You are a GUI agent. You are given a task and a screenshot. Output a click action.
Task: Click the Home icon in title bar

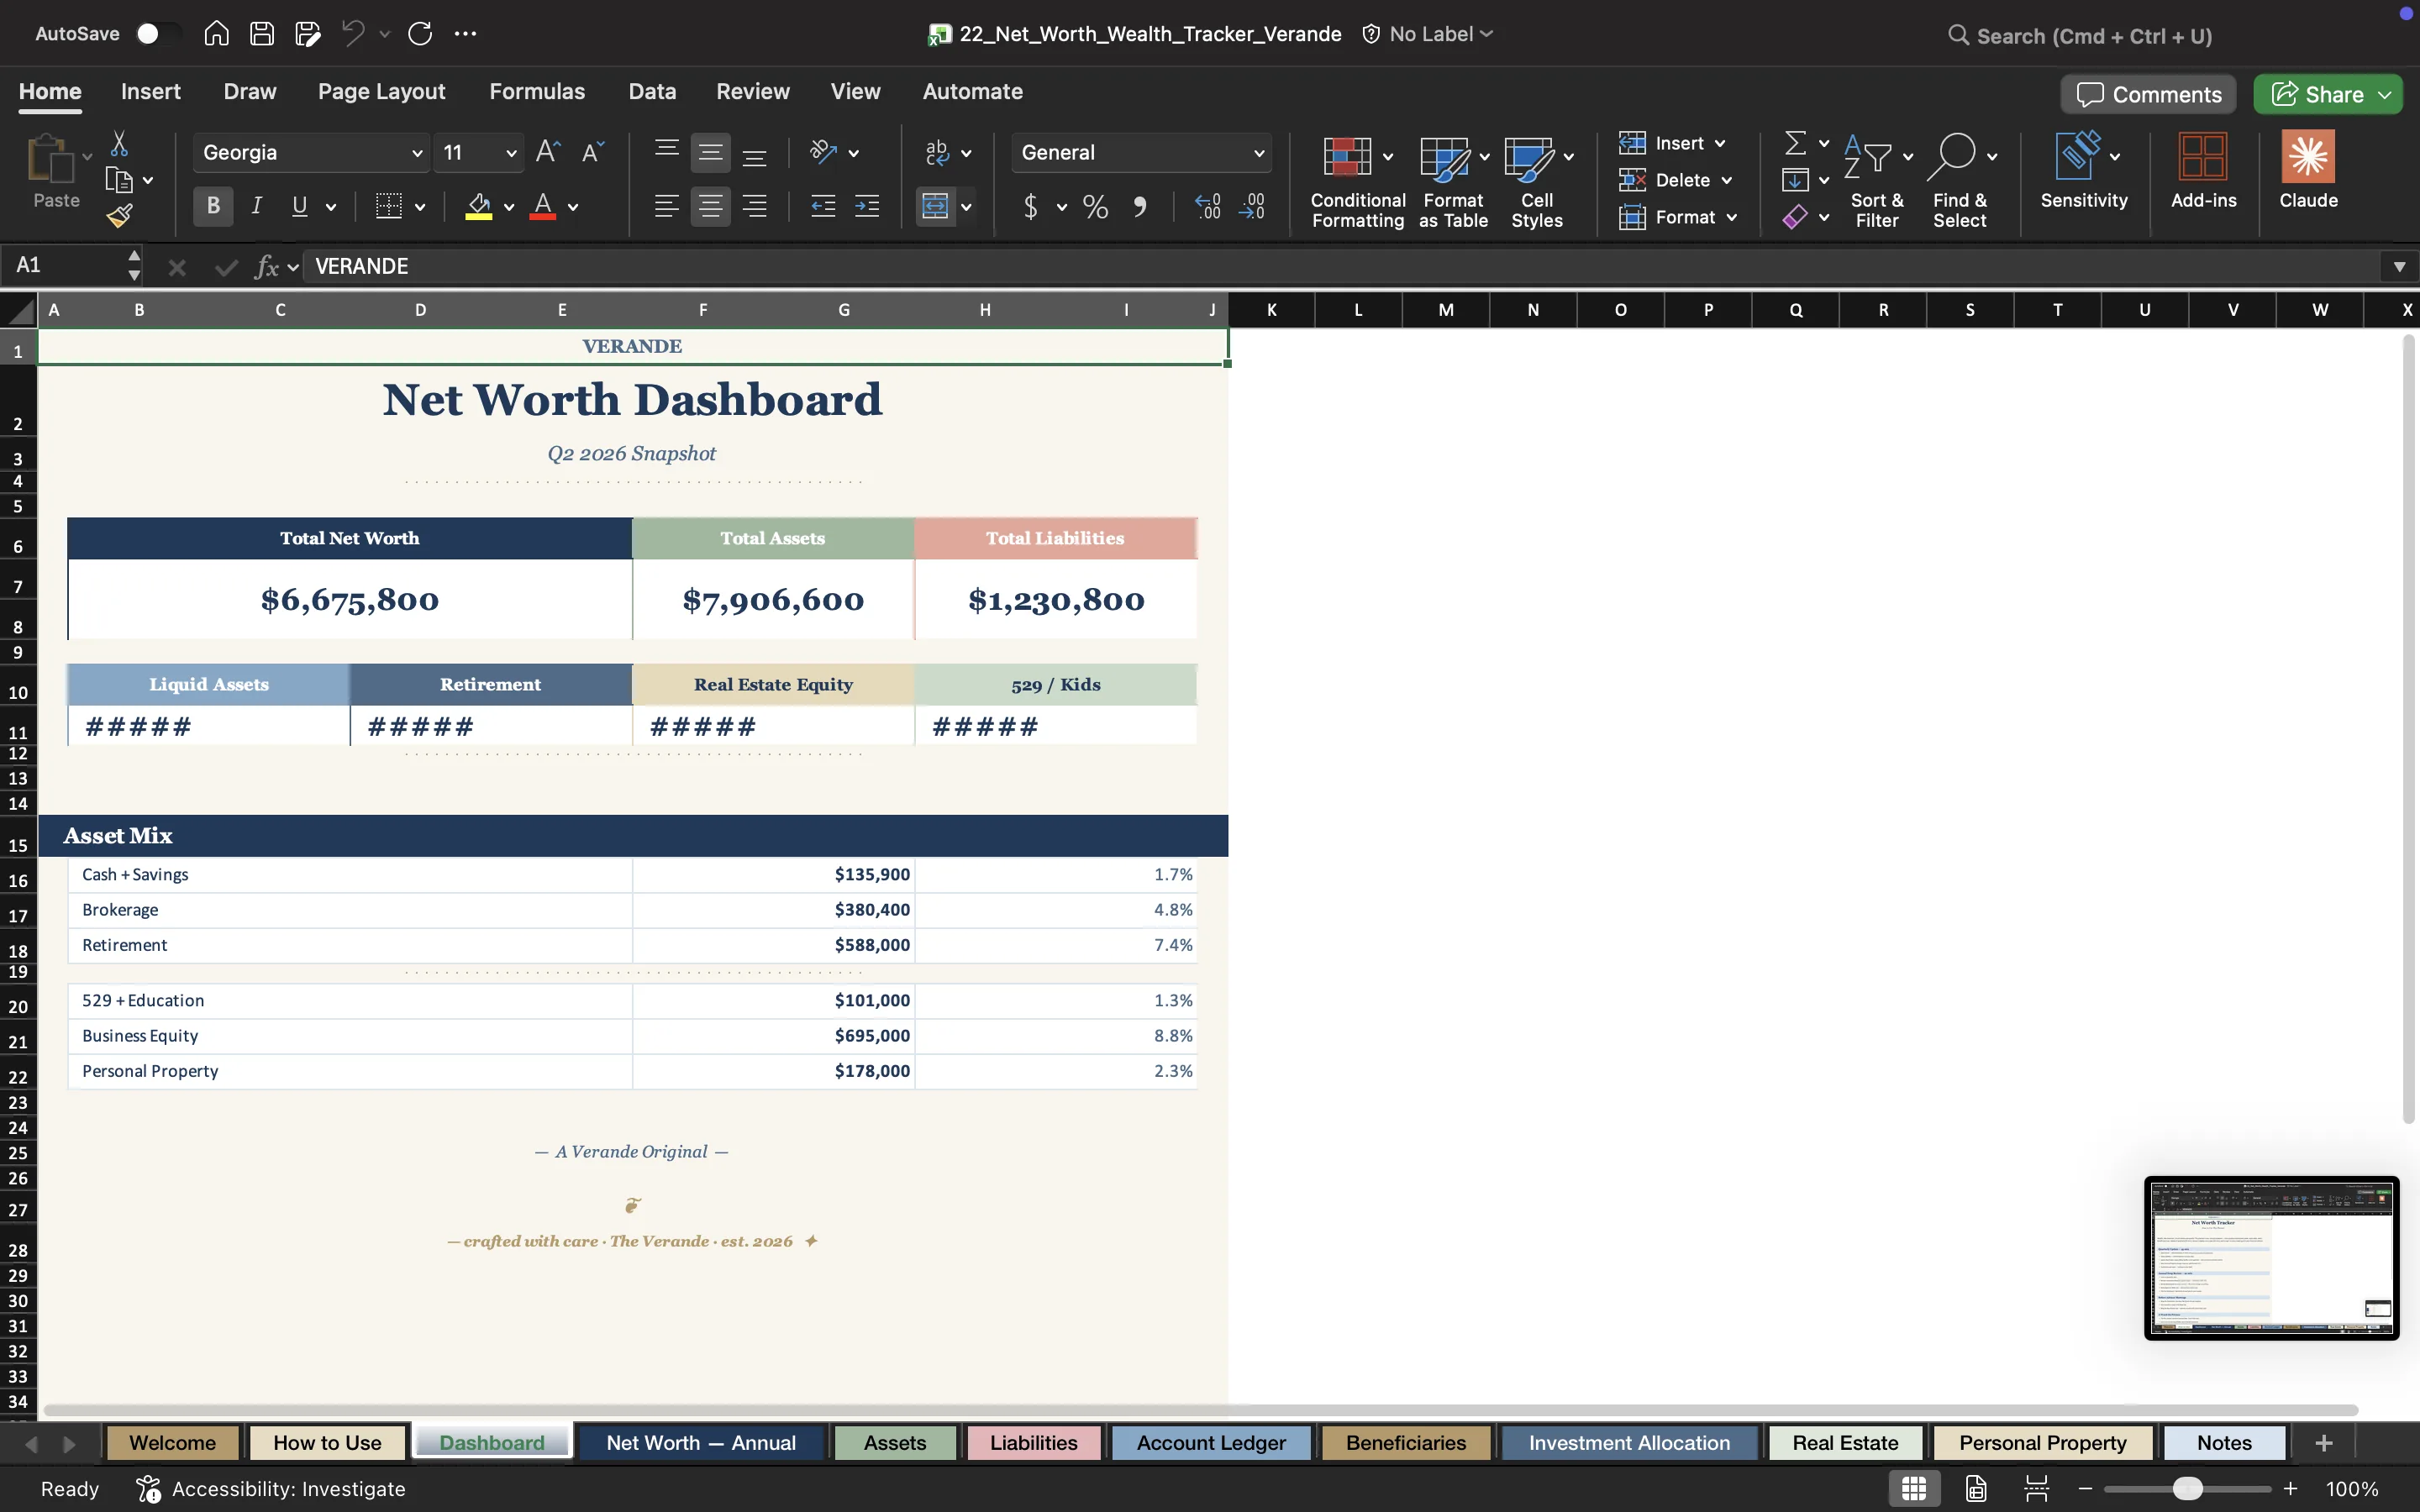(x=216, y=34)
